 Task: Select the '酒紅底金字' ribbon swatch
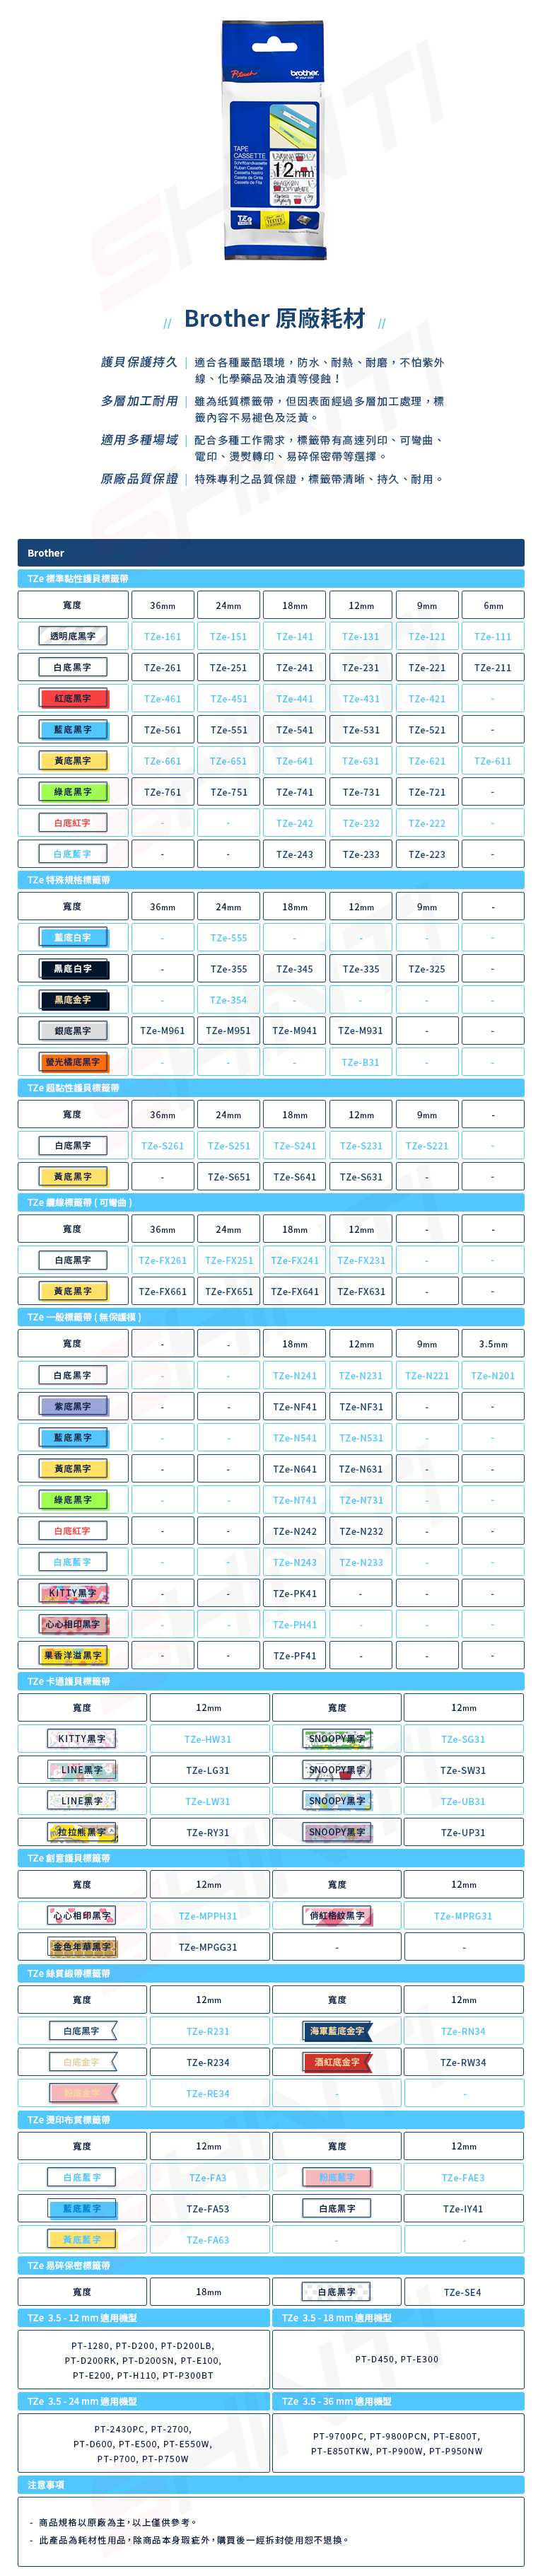tap(337, 2062)
